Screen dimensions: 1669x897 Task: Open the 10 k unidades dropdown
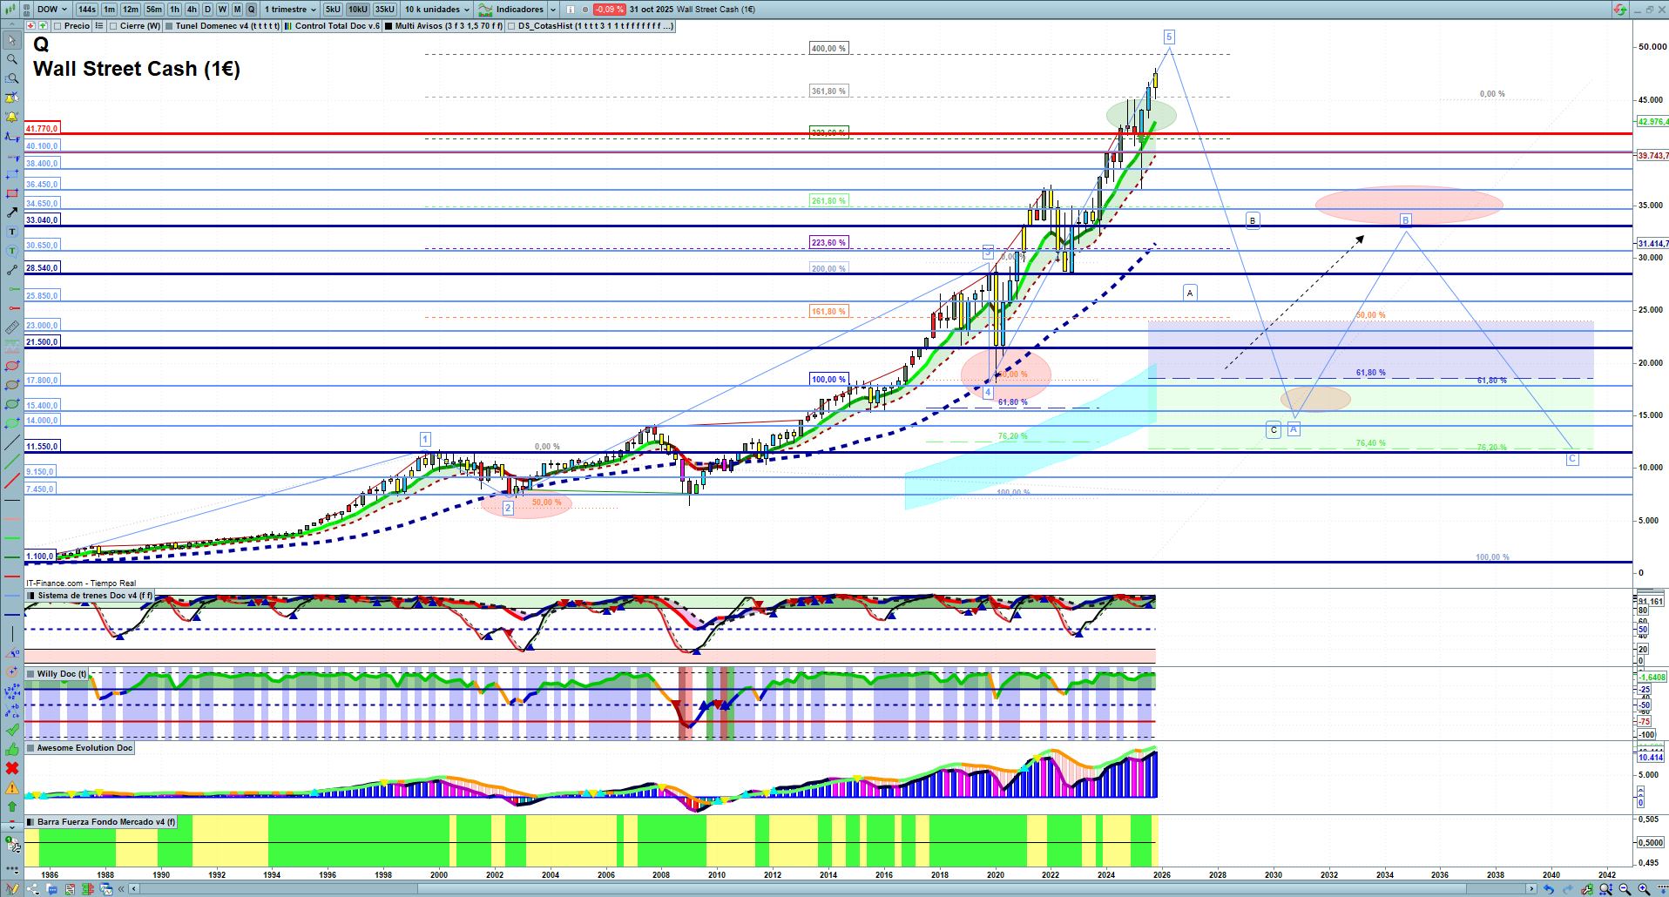pyautogui.click(x=437, y=10)
